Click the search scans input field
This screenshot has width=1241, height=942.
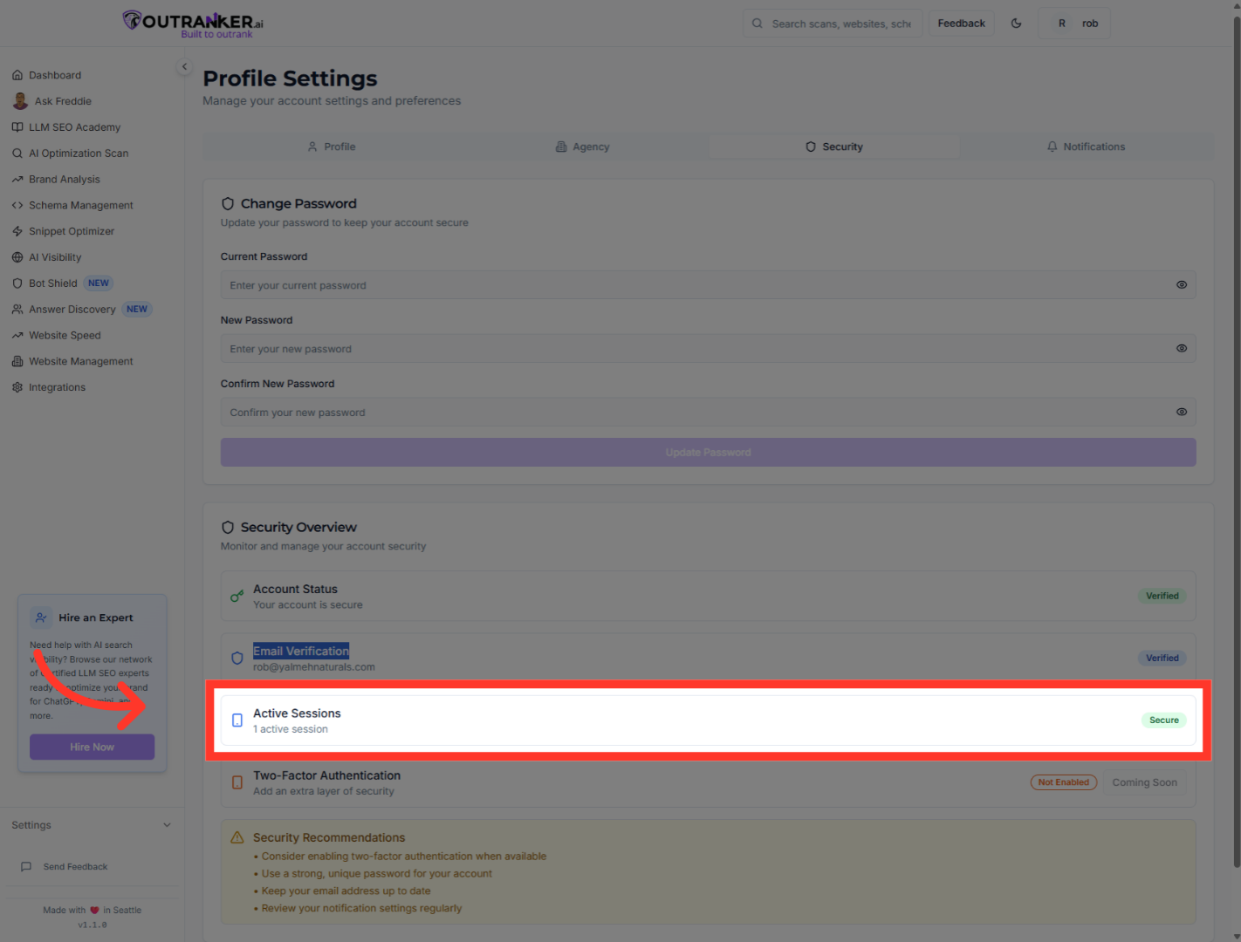tap(832, 23)
